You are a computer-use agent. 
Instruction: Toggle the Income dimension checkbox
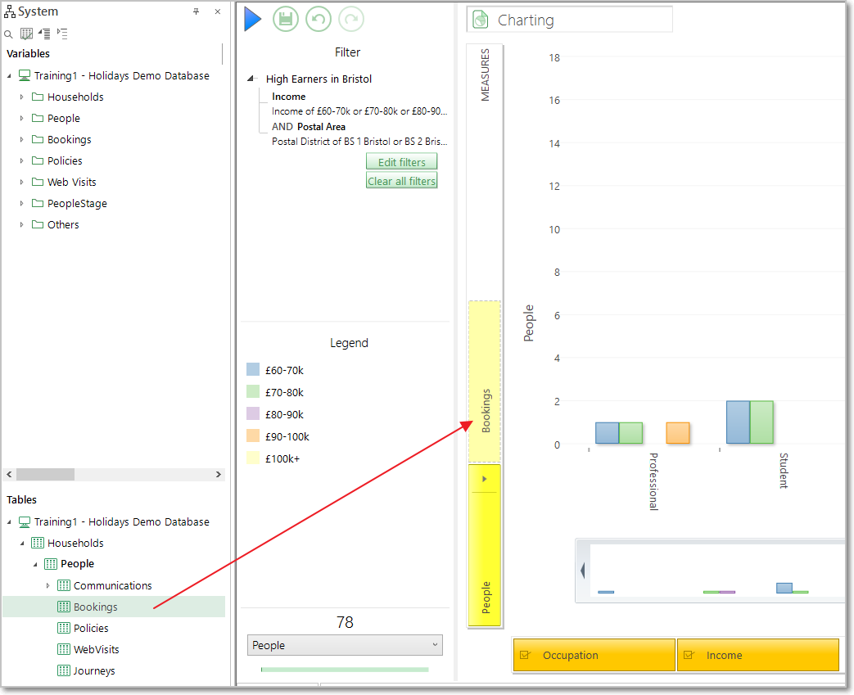click(689, 655)
